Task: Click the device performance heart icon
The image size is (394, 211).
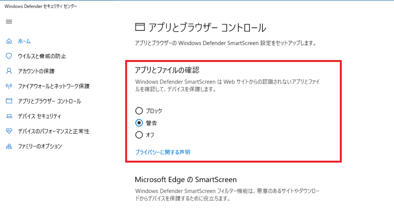Action: point(9,131)
